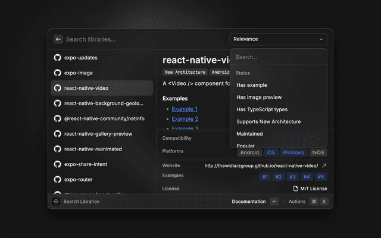
Task: Click the MIT License document icon
Action: click(296, 189)
